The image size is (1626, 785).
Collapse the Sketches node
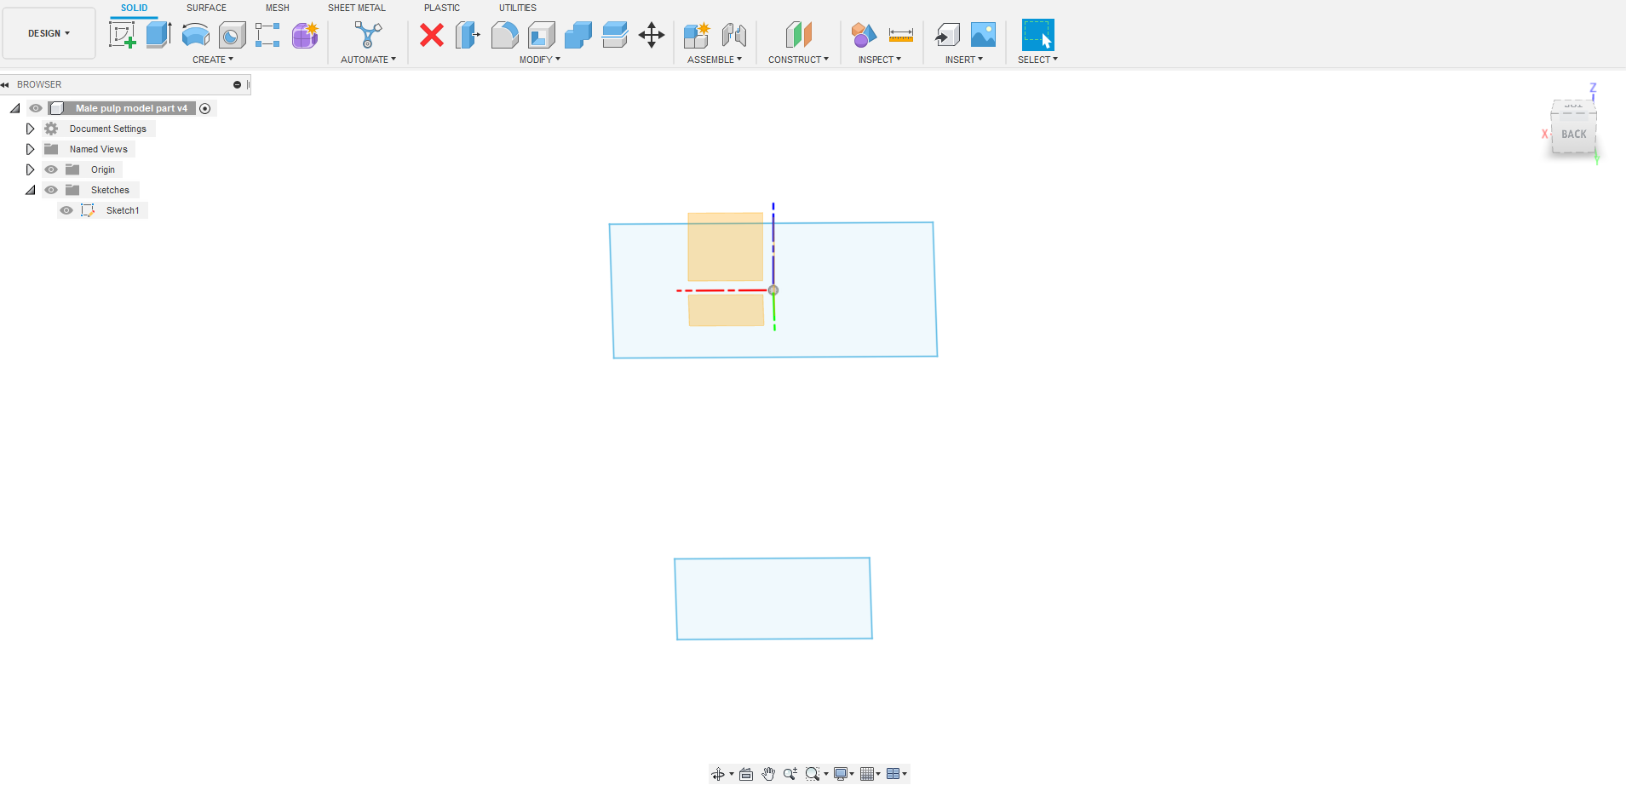pyautogui.click(x=30, y=190)
